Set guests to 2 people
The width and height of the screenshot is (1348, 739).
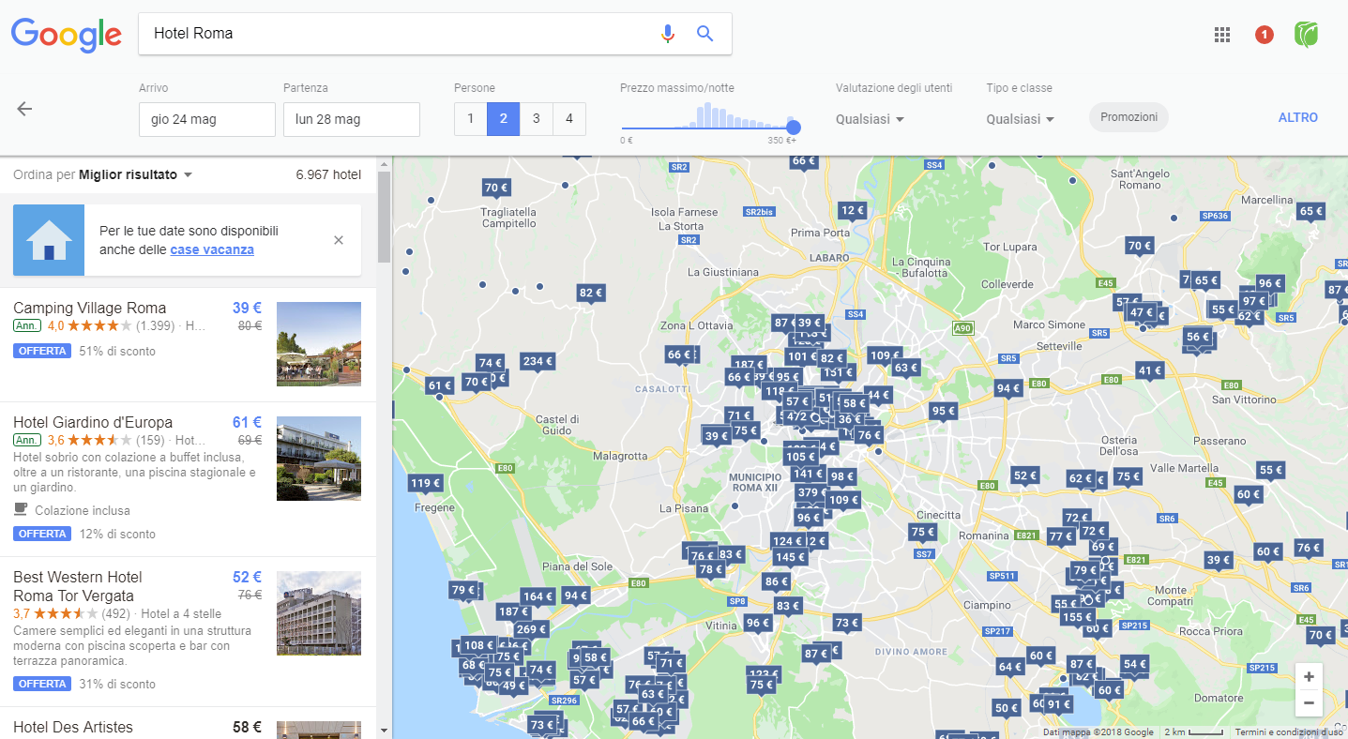503,119
